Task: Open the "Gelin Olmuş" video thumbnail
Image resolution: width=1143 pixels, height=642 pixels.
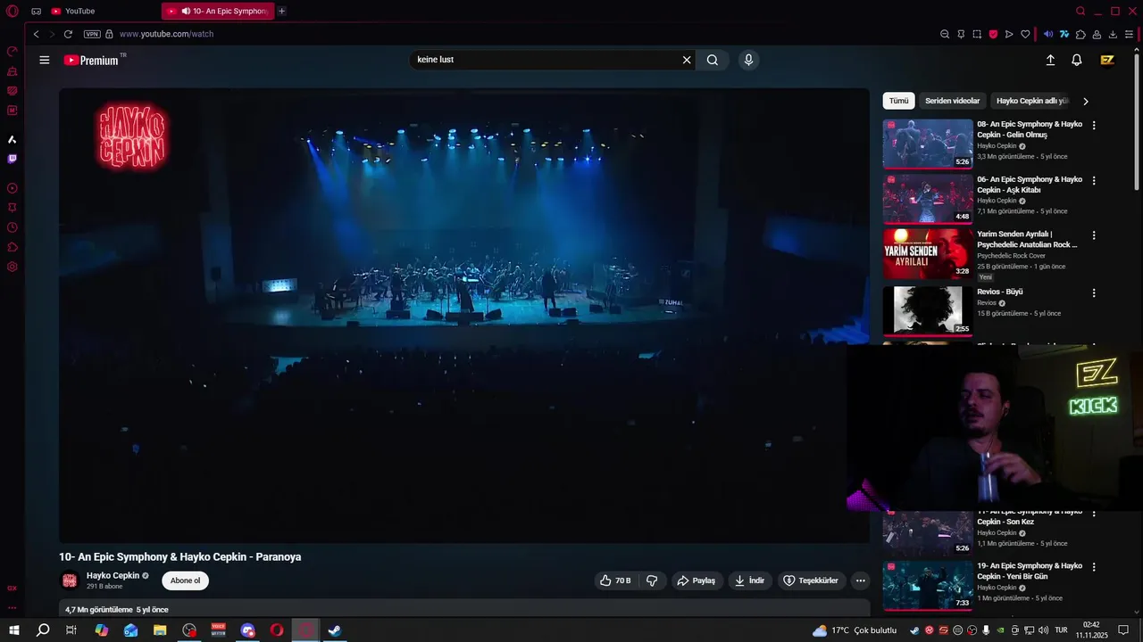Action: [x=928, y=144]
